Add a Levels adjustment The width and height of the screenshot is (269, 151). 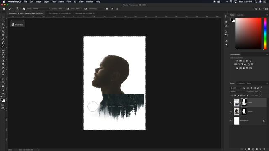point(240,60)
